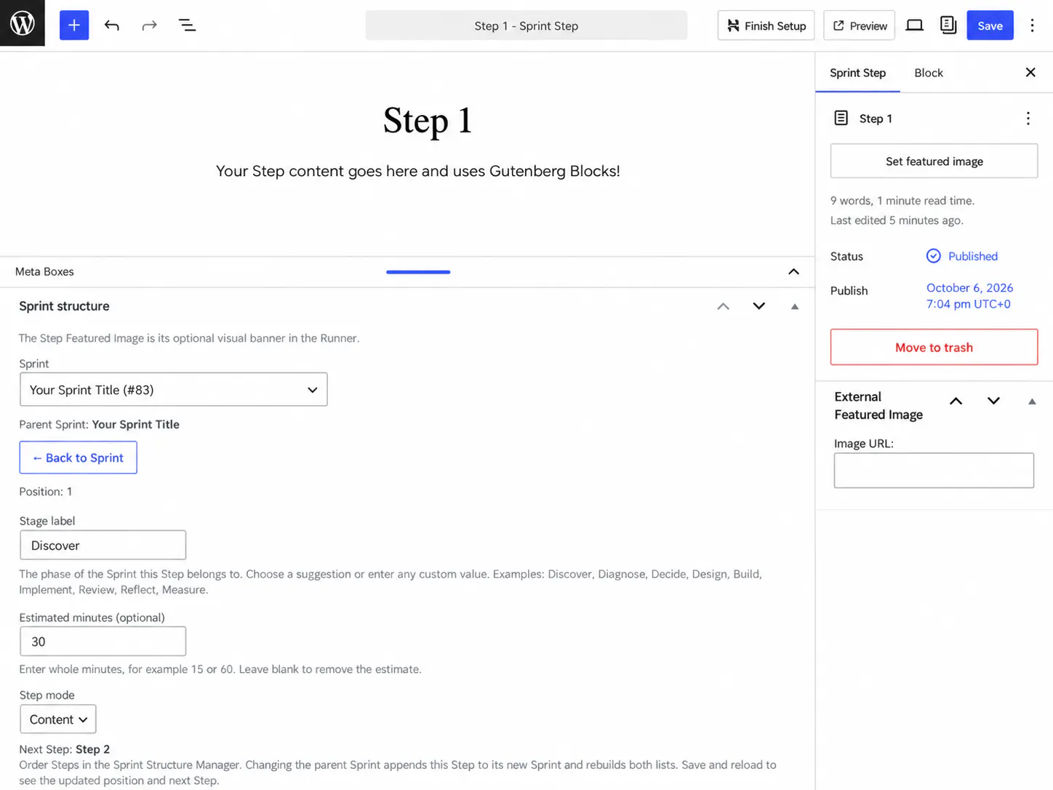Undo the last change
Viewport: 1053px width, 790px height.
112,25
